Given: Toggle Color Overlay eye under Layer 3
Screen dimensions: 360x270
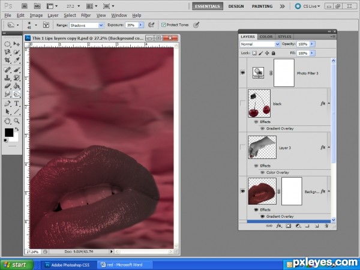Looking at the screenshot, I should (x=262, y=172).
